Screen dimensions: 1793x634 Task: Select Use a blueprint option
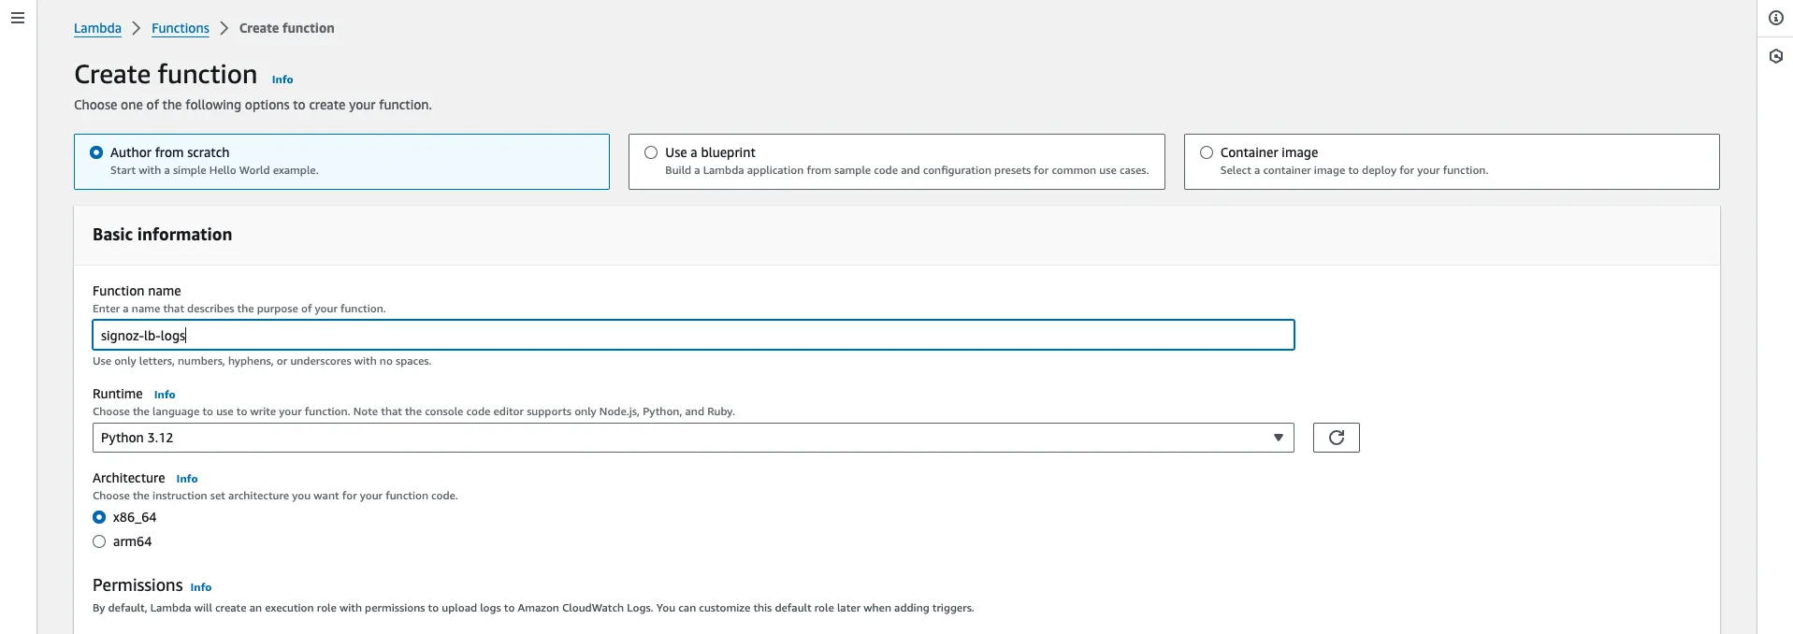pyautogui.click(x=896, y=162)
